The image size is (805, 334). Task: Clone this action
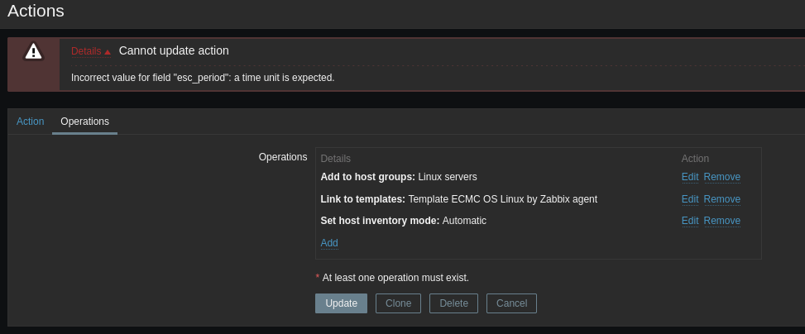tap(398, 303)
